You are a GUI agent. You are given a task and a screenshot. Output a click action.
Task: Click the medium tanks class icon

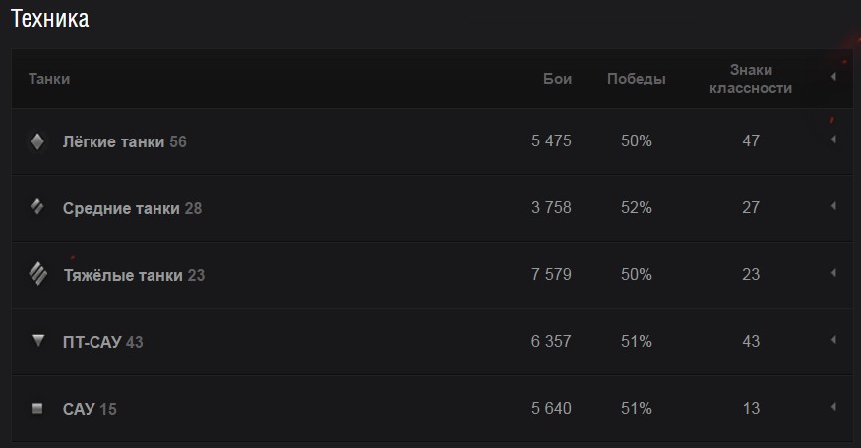click(x=37, y=206)
